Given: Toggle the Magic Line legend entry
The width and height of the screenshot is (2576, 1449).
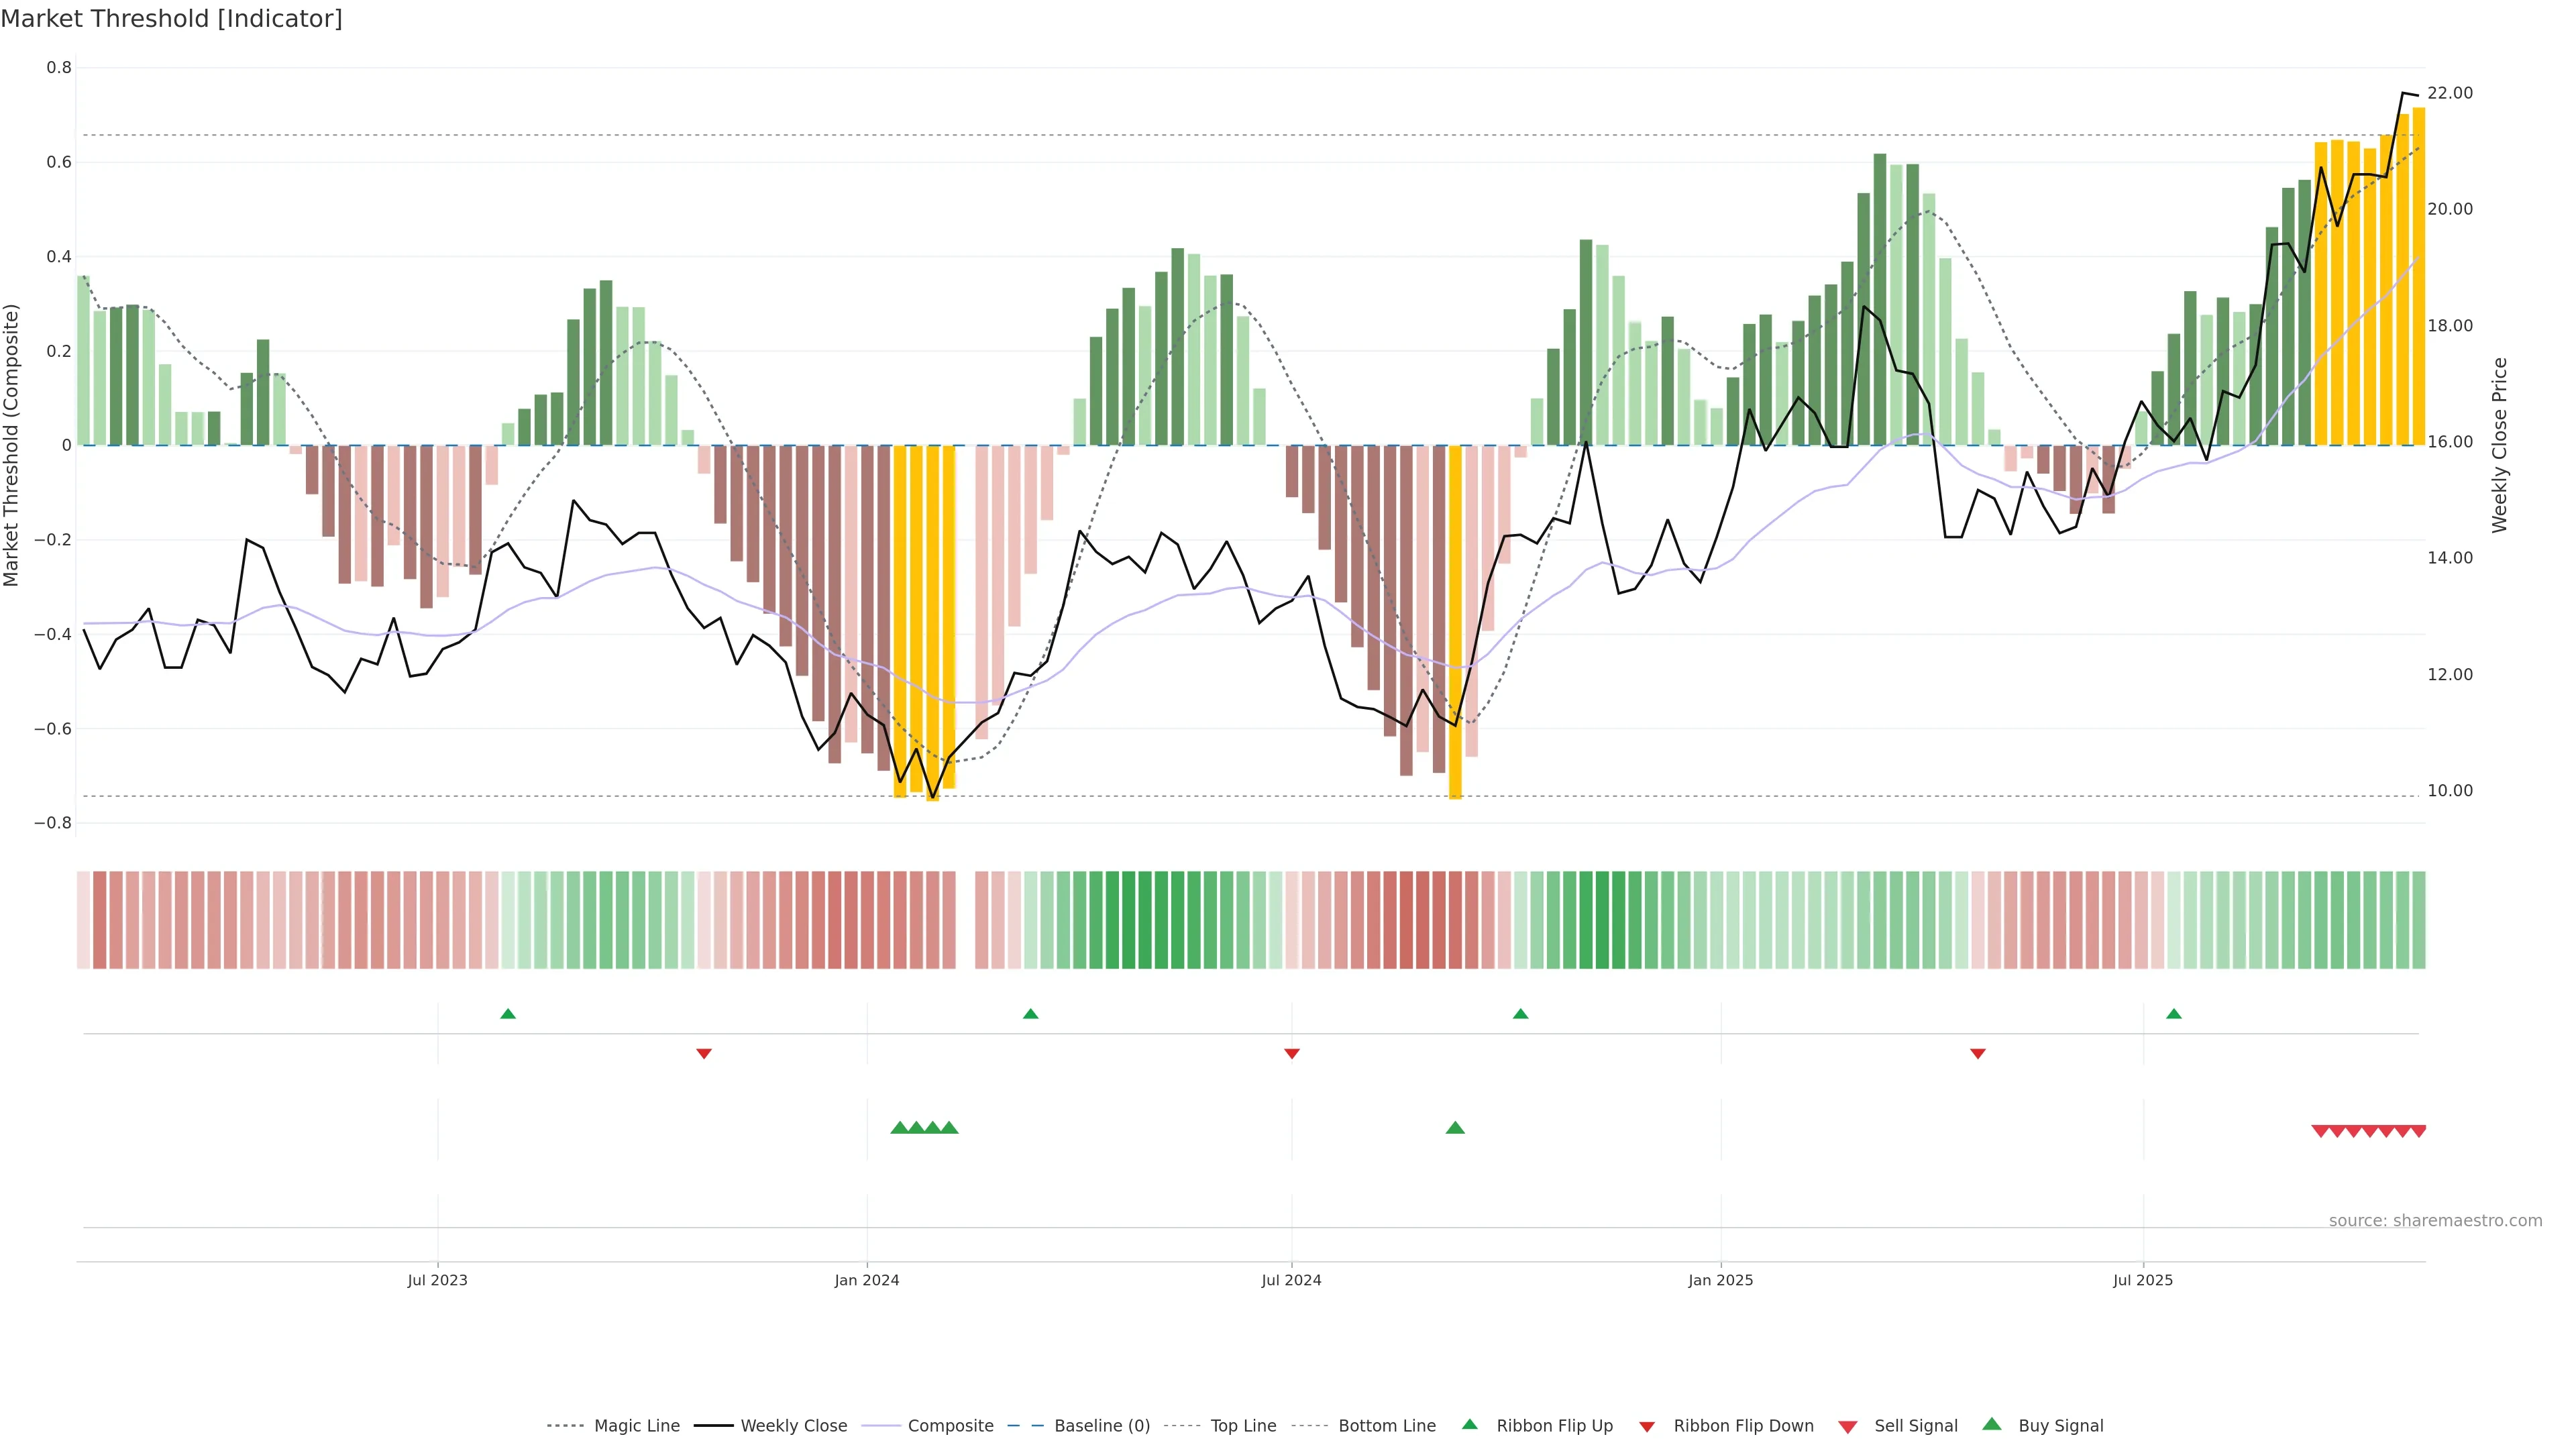Looking at the screenshot, I should pos(636,1426).
